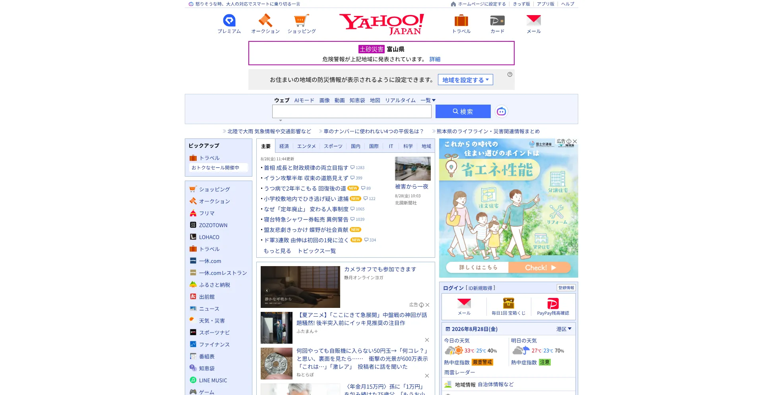The width and height of the screenshot is (763, 395).
Task: Open the 50円玉 coin article thumbnail
Action: (x=277, y=364)
